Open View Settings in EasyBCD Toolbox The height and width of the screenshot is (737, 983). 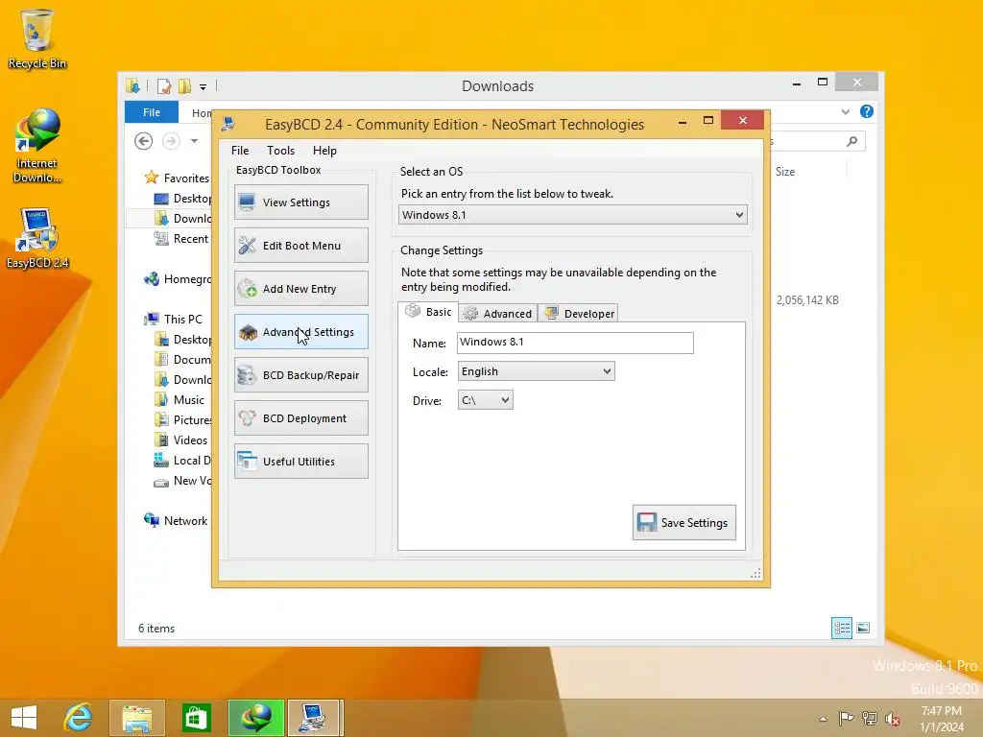(300, 202)
